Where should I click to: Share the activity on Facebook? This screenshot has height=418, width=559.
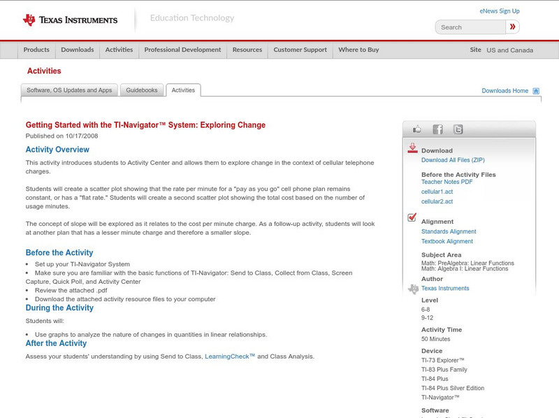point(438,129)
